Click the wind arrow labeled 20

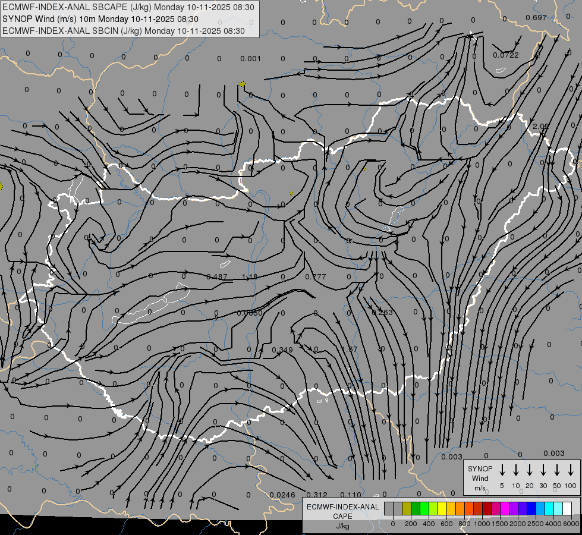coord(530,470)
